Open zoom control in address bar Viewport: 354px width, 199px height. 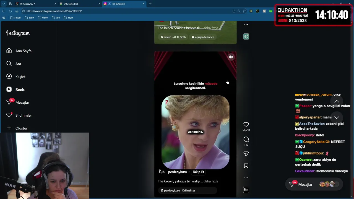239,11
